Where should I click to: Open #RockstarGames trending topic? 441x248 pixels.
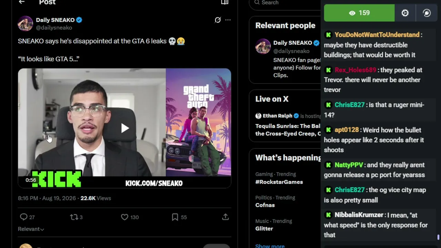click(279, 182)
